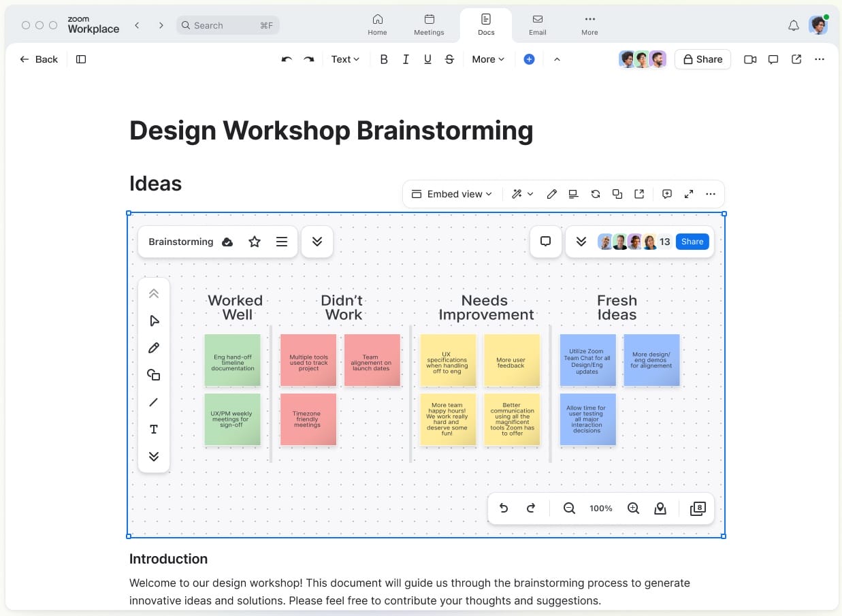Select the Shapes tool in whiteboard sidebar
The height and width of the screenshot is (616, 842).
tap(154, 375)
